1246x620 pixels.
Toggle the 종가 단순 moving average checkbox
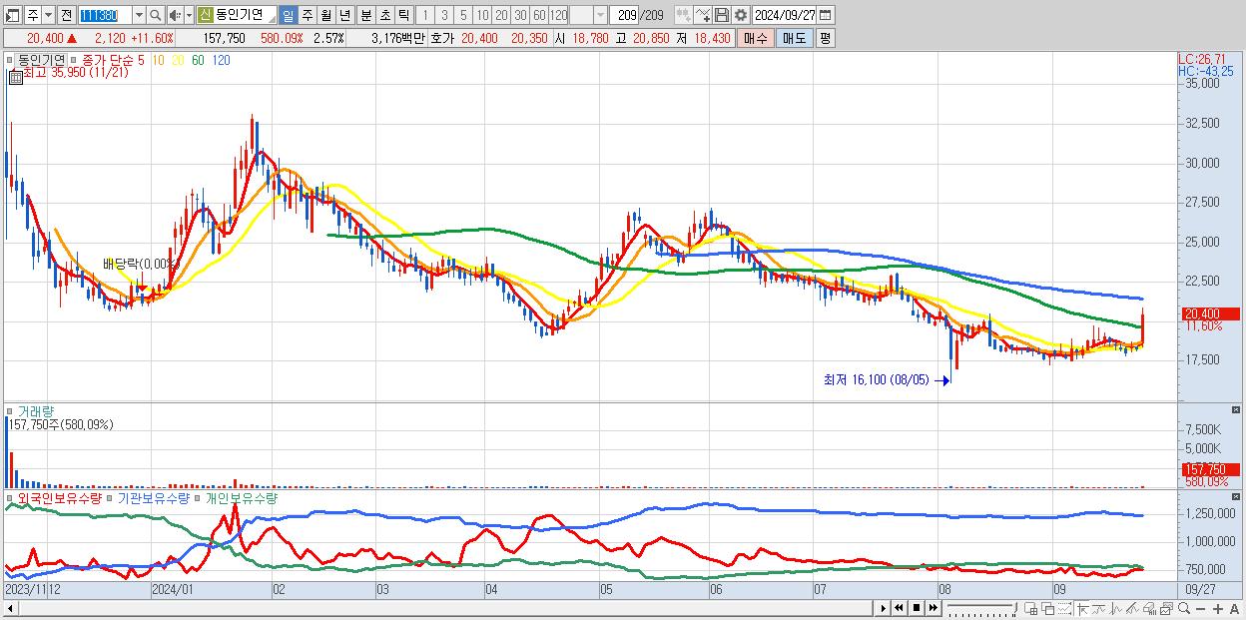[x=74, y=60]
